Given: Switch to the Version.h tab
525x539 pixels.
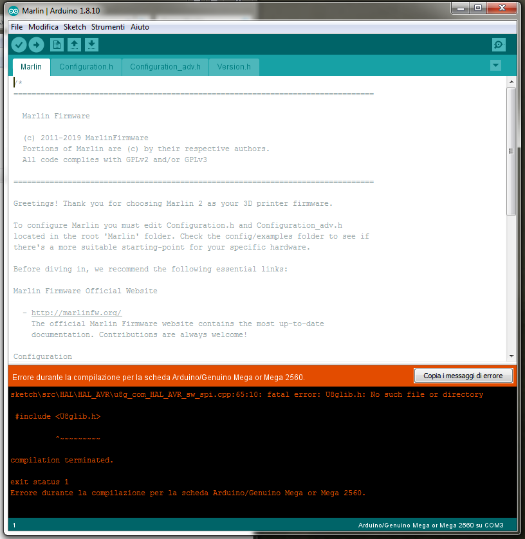Looking at the screenshot, I should pyautogui.click(x=234, y=67).
